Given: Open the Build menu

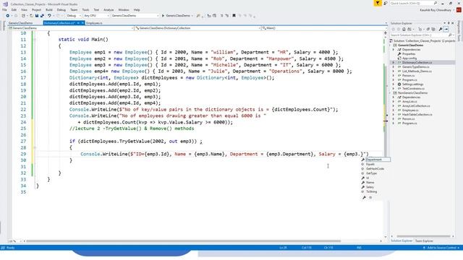Looking at the screenshot, I should [x=49, y=9].
